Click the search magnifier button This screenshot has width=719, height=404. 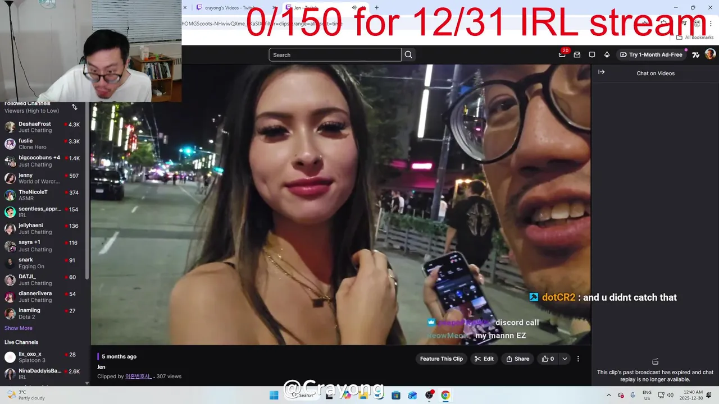click(x=408, y=54)
